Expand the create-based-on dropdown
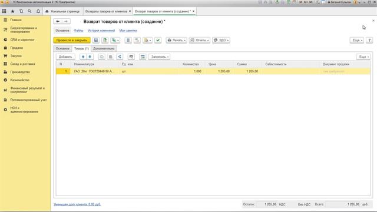The height and width of the screenshot is (212, 377). (x=115, y=40)
